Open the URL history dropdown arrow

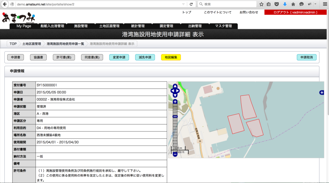183,4
